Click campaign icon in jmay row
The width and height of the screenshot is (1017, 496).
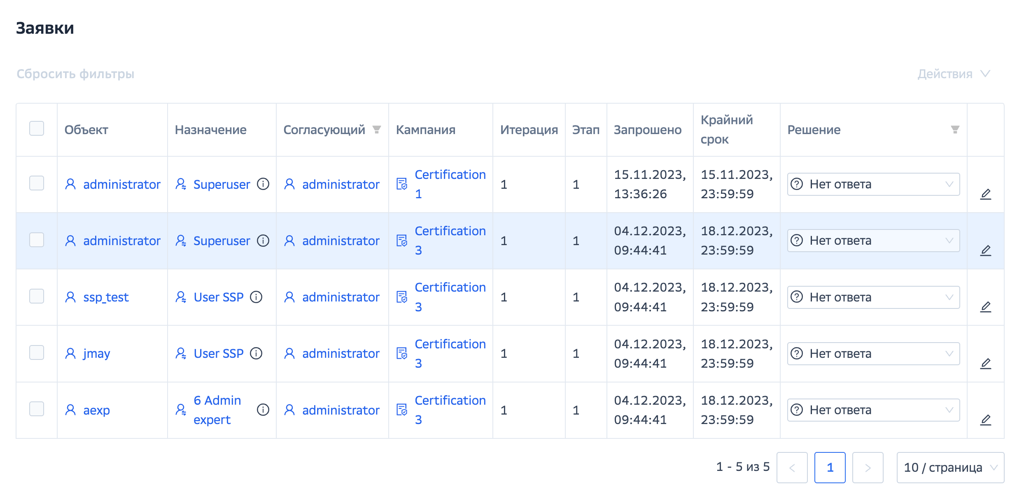[402, 354]
